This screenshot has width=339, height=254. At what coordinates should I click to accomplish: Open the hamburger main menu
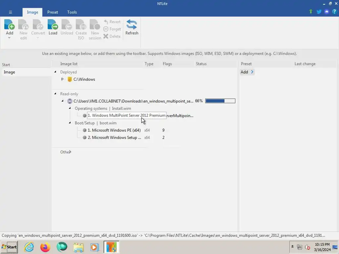[10, 12]
